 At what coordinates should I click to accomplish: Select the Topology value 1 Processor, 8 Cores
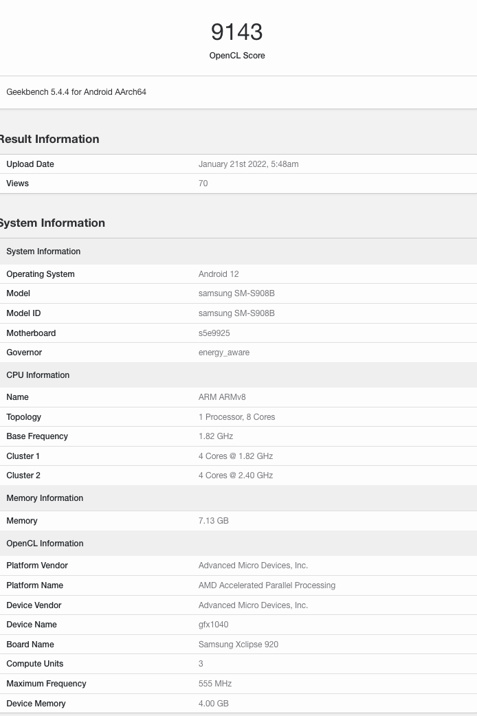pos(236,417)
